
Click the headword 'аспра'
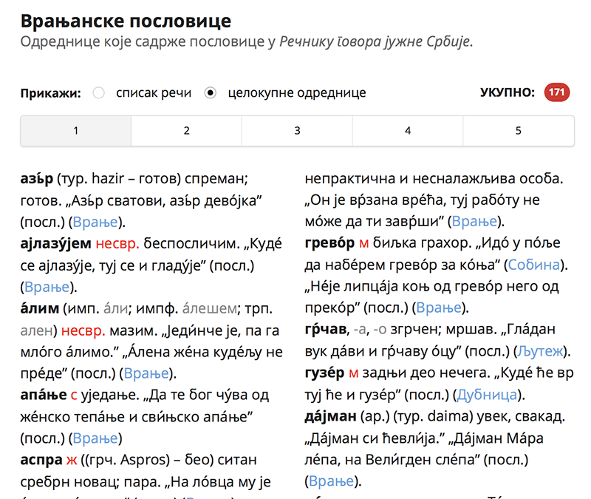(x=41, y=459)
